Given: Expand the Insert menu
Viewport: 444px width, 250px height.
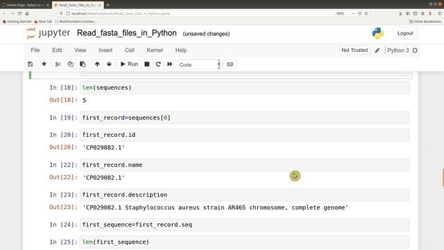Looking at the screenshot, I should [105, 50].
